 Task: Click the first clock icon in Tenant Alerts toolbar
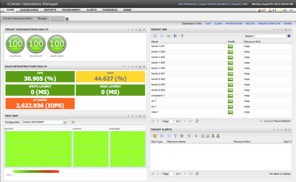pyautogui.click(x=203, y=136)
